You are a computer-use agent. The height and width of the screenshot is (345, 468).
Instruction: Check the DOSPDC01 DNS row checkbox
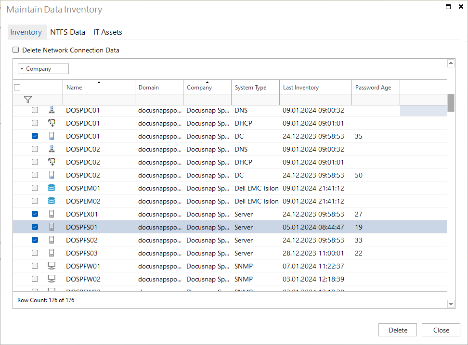coord(35,110)
